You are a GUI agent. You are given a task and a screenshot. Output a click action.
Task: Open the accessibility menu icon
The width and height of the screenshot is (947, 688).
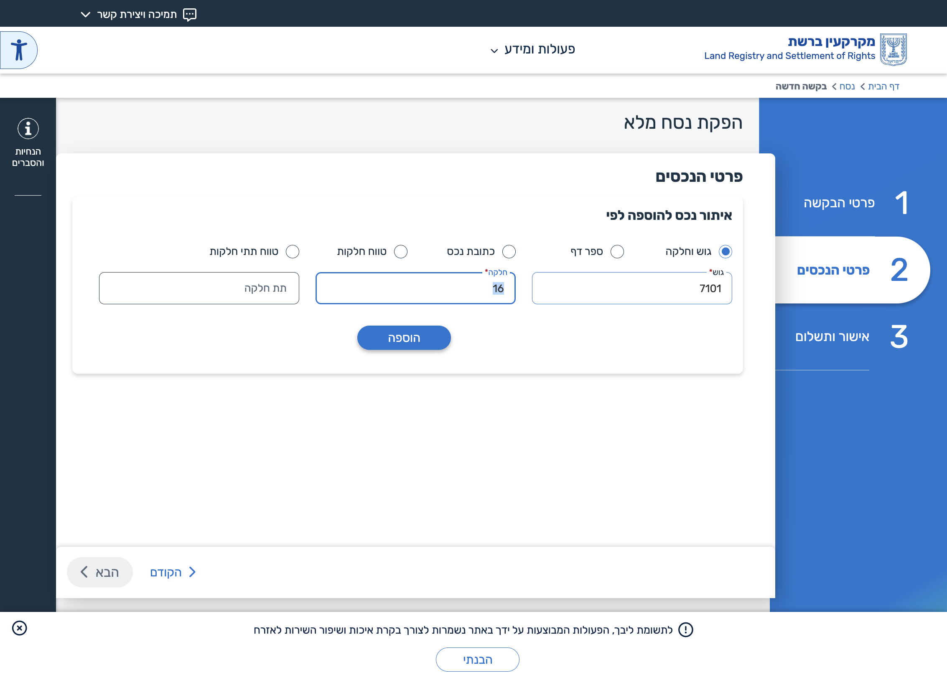point(19,50)
